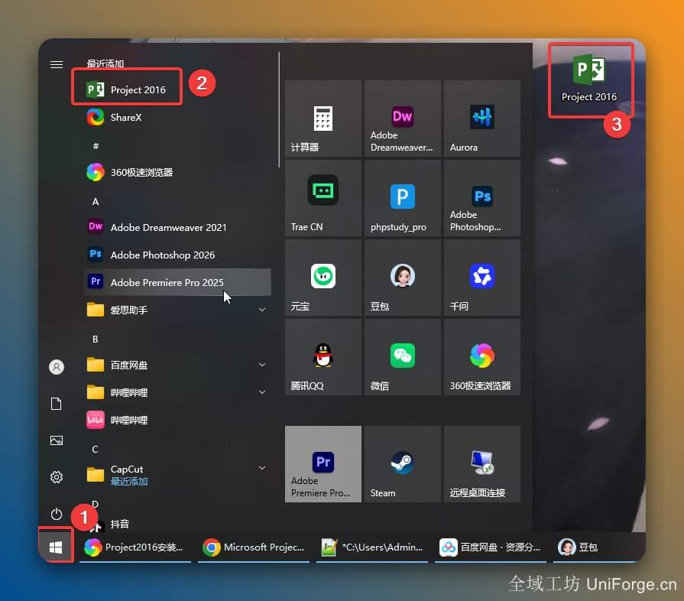Open the 元宝 tile

pos(323,277)
